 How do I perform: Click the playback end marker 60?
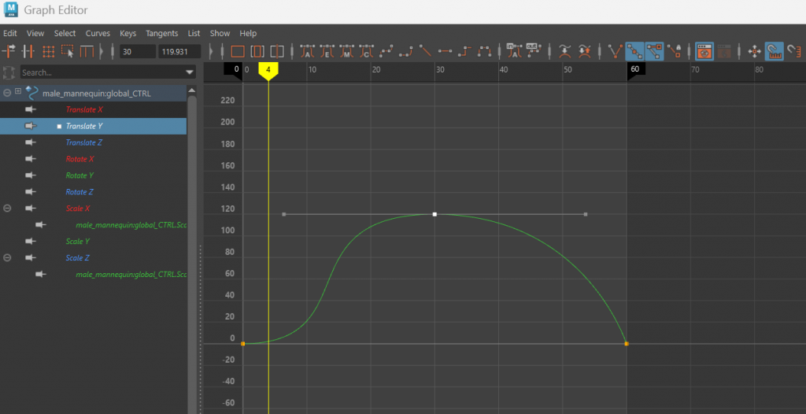[634, 71]
